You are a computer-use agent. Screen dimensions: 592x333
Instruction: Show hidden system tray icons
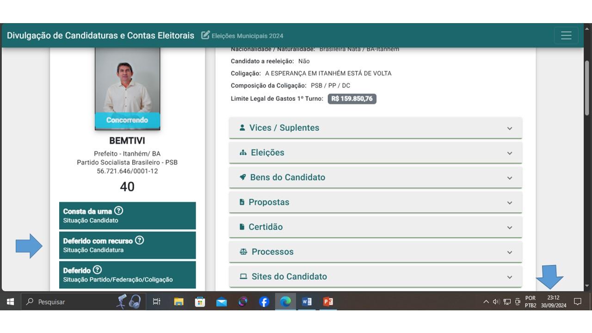(x=486, y=302)
